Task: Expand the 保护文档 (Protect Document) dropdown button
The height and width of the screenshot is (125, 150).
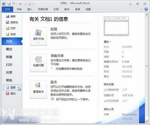Action: coord(39,37)
